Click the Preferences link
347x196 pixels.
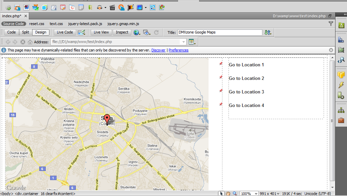[x=179, y=50]
